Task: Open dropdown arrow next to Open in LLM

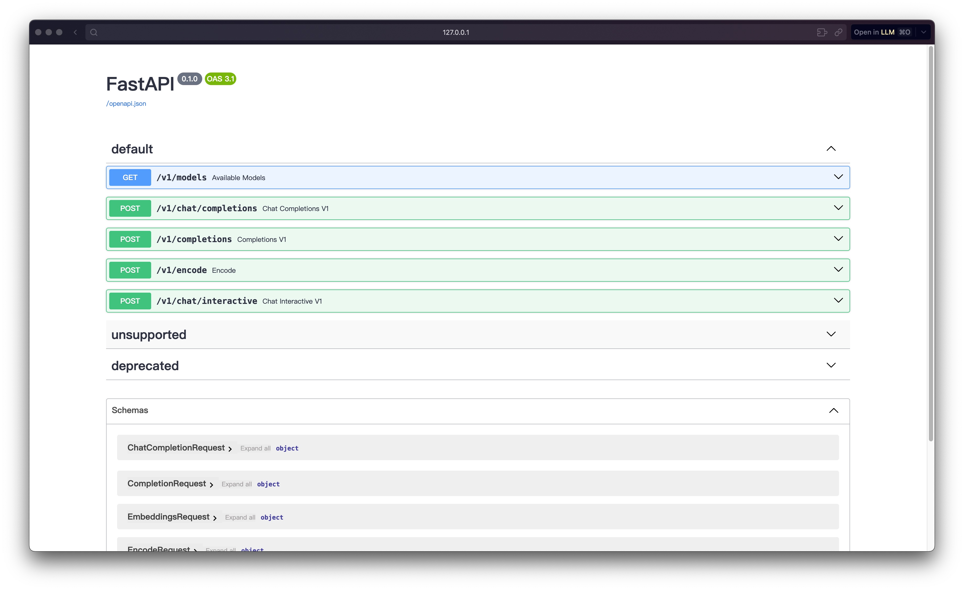Action: [923, 32]
